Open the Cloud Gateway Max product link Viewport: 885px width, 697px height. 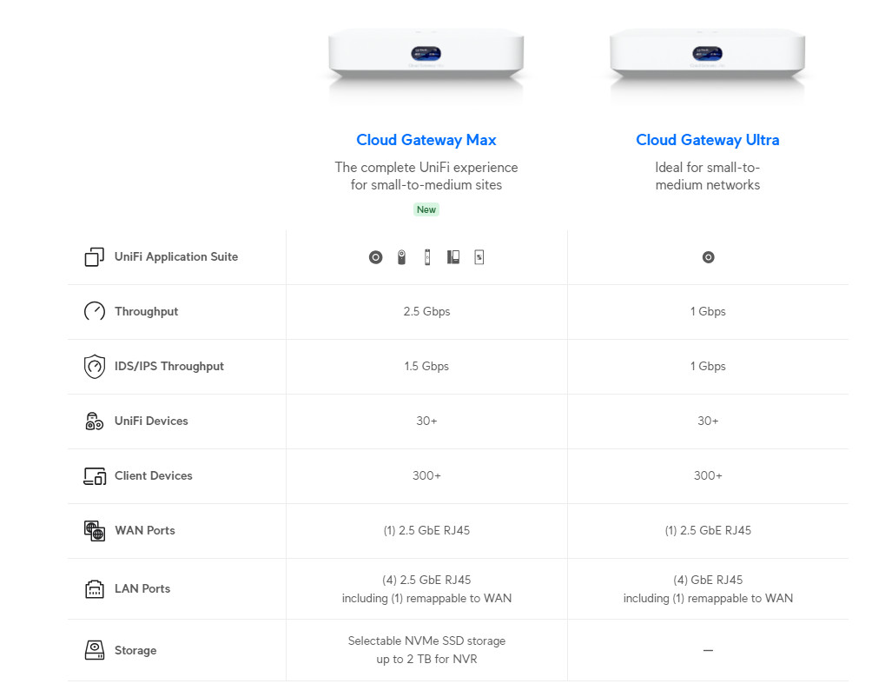coord(426,140)
